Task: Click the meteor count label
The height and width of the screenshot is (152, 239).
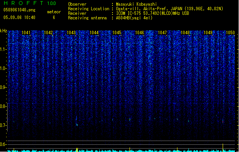Action: pyautogui.click(x=54, y=12)
